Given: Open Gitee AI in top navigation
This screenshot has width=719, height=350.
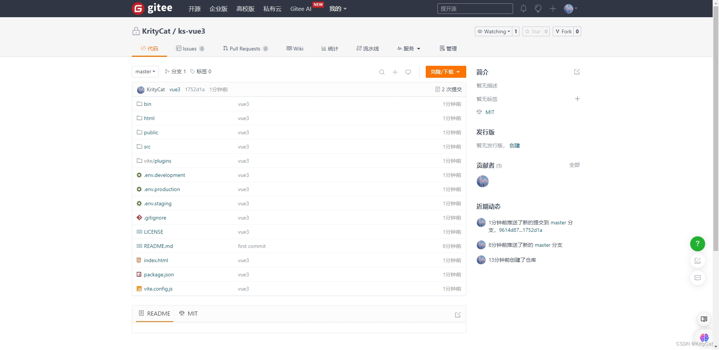Looking at the screenshot, I should (x=301, y=9).
